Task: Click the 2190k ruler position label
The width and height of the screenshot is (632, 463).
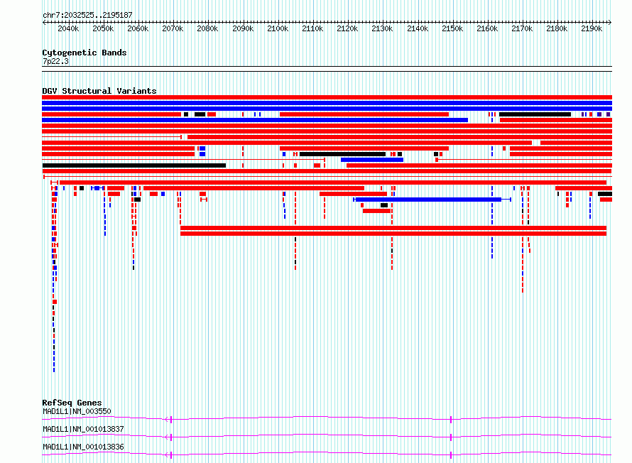Action: [592, 28]
